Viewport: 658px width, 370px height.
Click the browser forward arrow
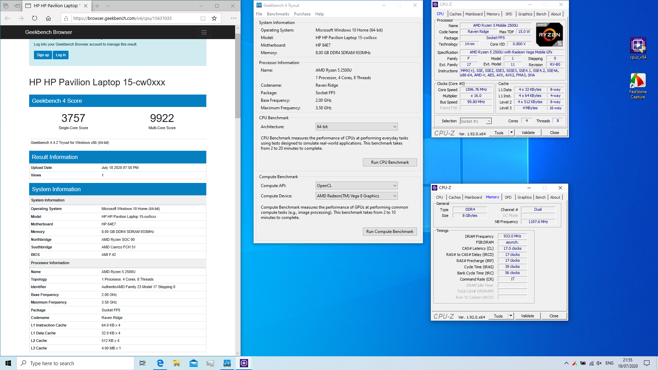tap(21, 18)
